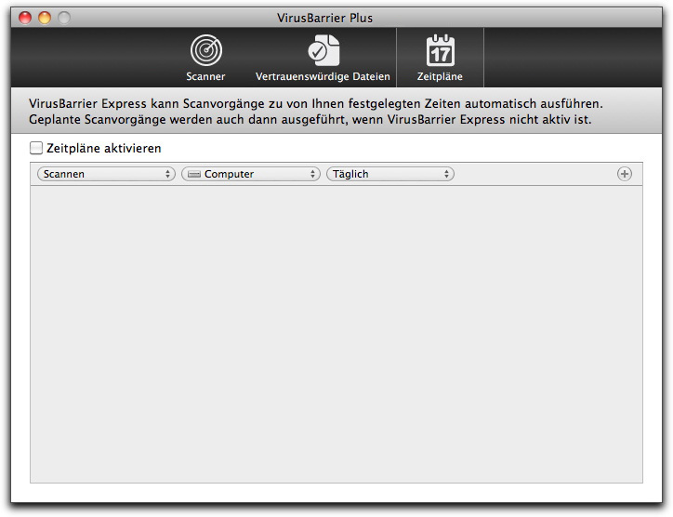Minimize the window with yellow button
The width and height of the screenshot is (673, 517).
(45, 18)
